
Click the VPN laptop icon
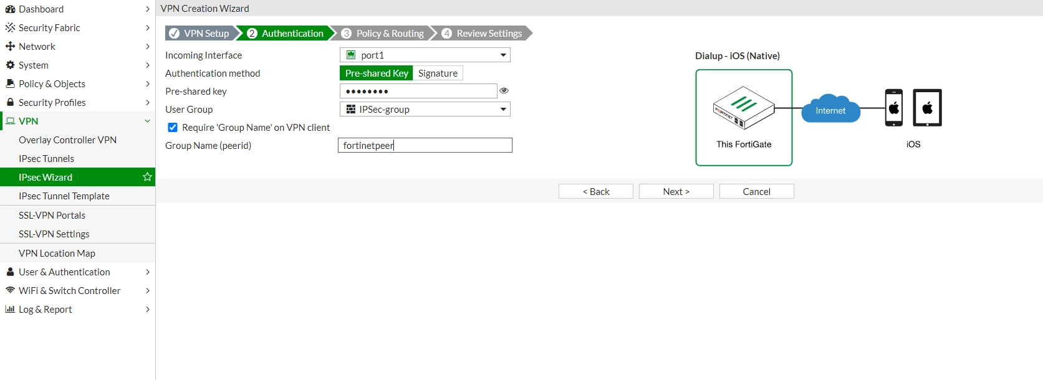pos(10,121)
